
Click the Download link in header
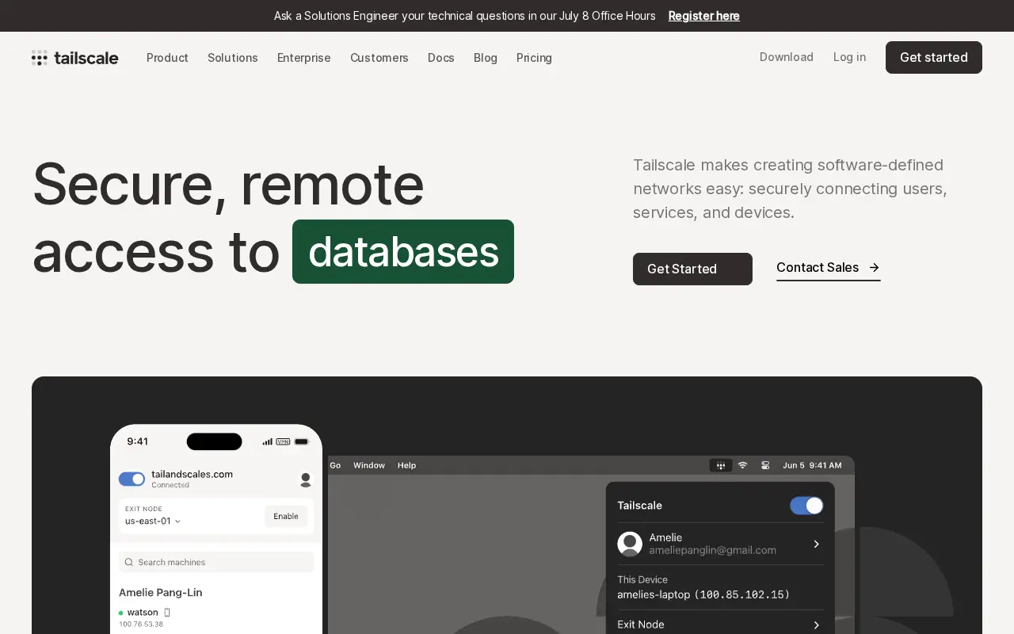click(x=787, y=57)
